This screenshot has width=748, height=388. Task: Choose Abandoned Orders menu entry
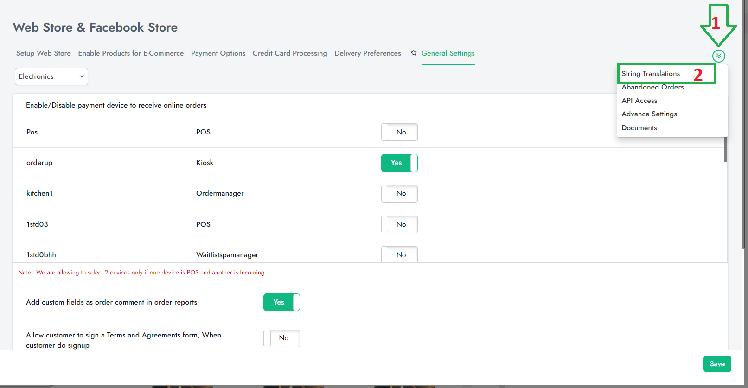point(652,88)
